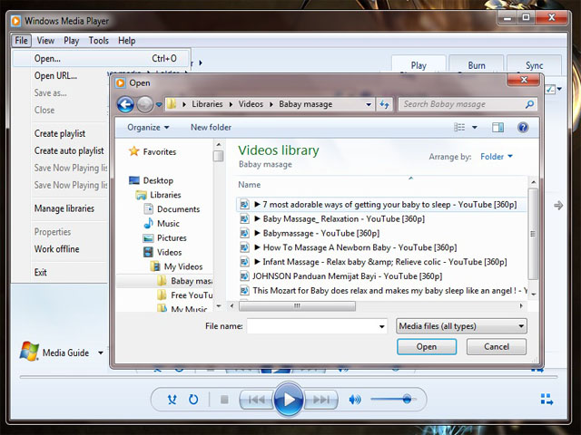
Task: Click the Back arrow in Open dialog
Action: [125, 105]
